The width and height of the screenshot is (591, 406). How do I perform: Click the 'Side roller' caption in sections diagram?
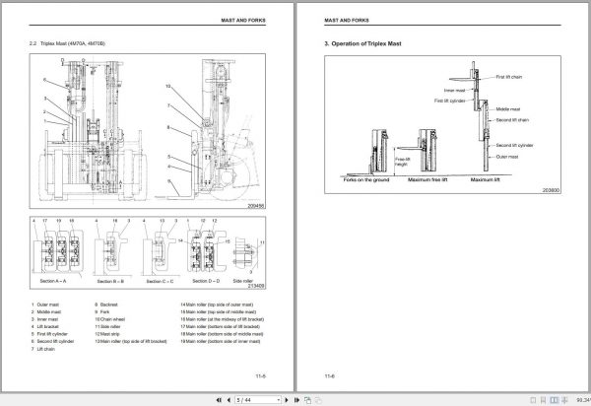243,281
